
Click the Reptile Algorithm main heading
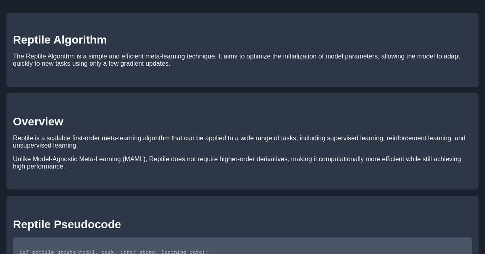pos(60,40)
